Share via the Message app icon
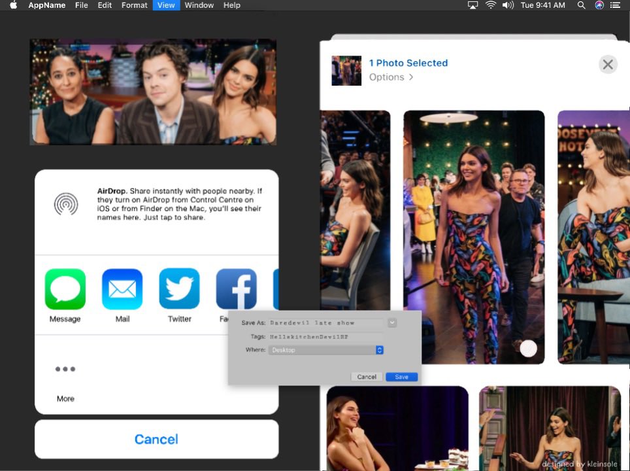630x471 pixels. click(65, 289)
